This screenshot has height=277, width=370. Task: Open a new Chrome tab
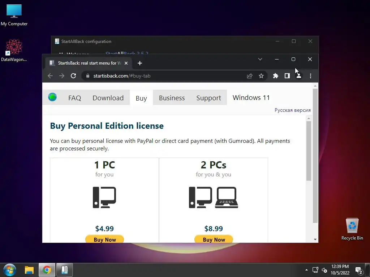pos(140,63)
